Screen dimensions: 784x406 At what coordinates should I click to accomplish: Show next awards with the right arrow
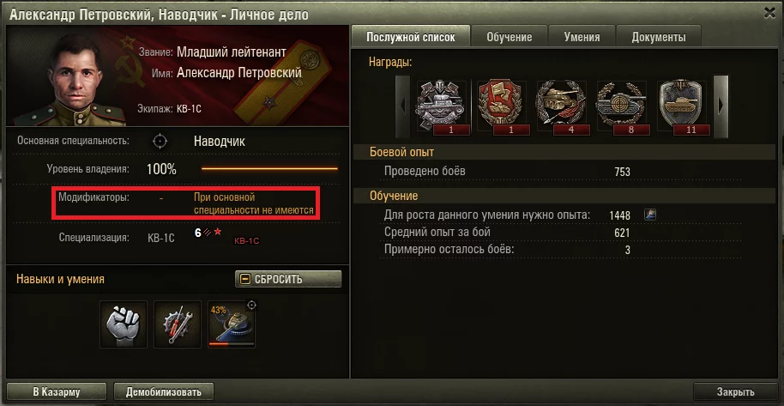(721, 106)
